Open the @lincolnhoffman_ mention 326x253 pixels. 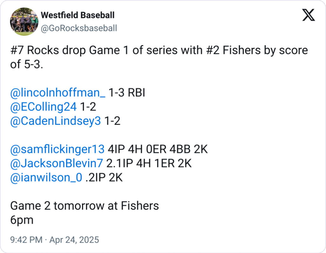(58, 93)
